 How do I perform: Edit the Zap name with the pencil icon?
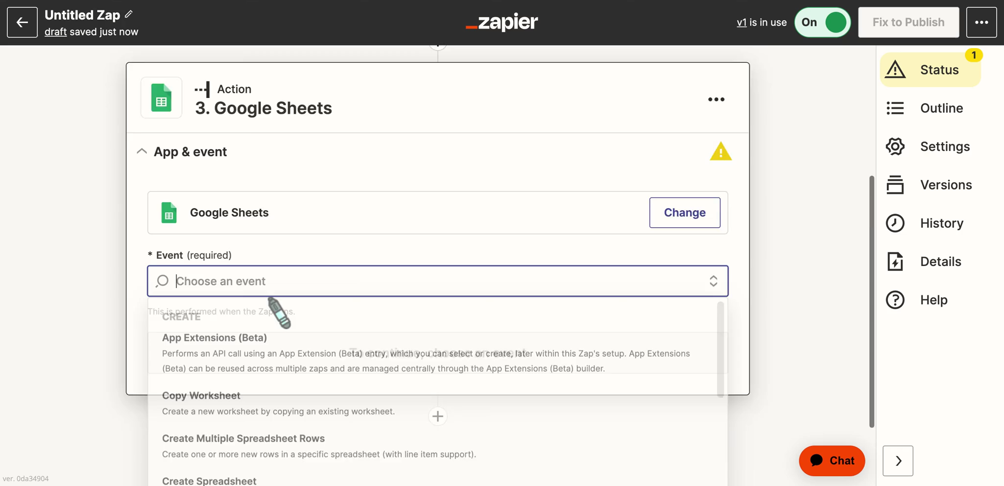(128, 14)
